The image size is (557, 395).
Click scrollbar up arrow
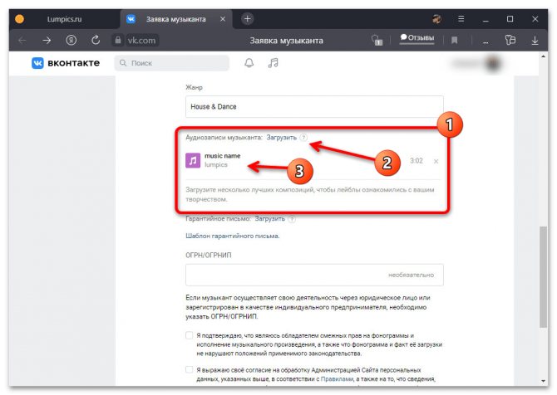click(543, 56)
